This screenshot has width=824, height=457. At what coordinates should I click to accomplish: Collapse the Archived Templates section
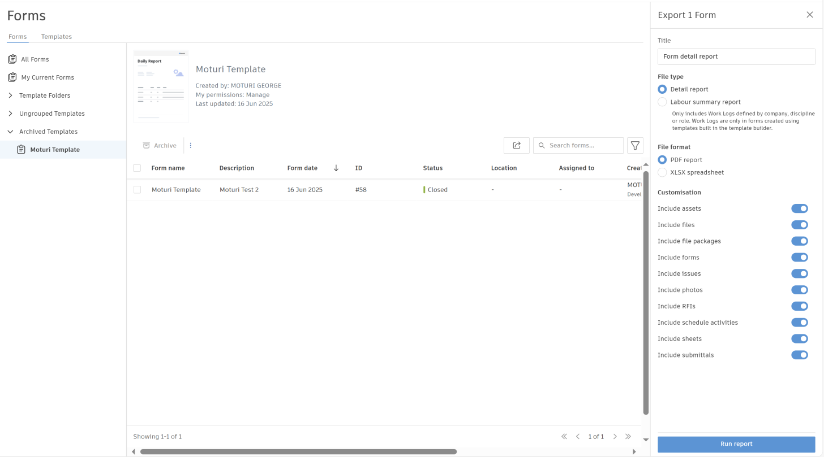[x=10, y=132]
